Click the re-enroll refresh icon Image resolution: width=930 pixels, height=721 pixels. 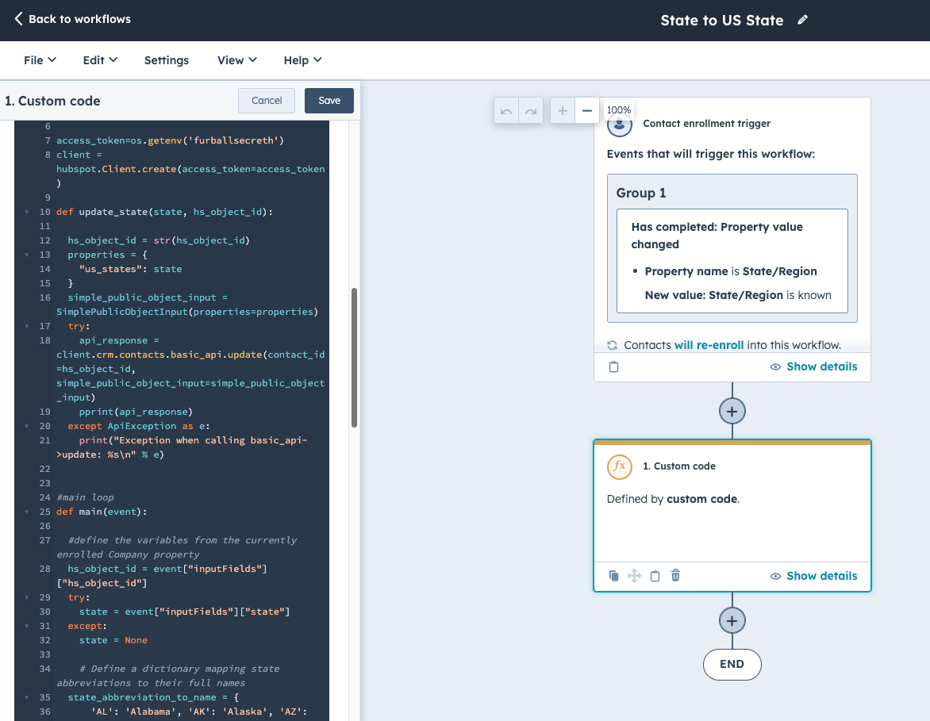click(612, 345)
